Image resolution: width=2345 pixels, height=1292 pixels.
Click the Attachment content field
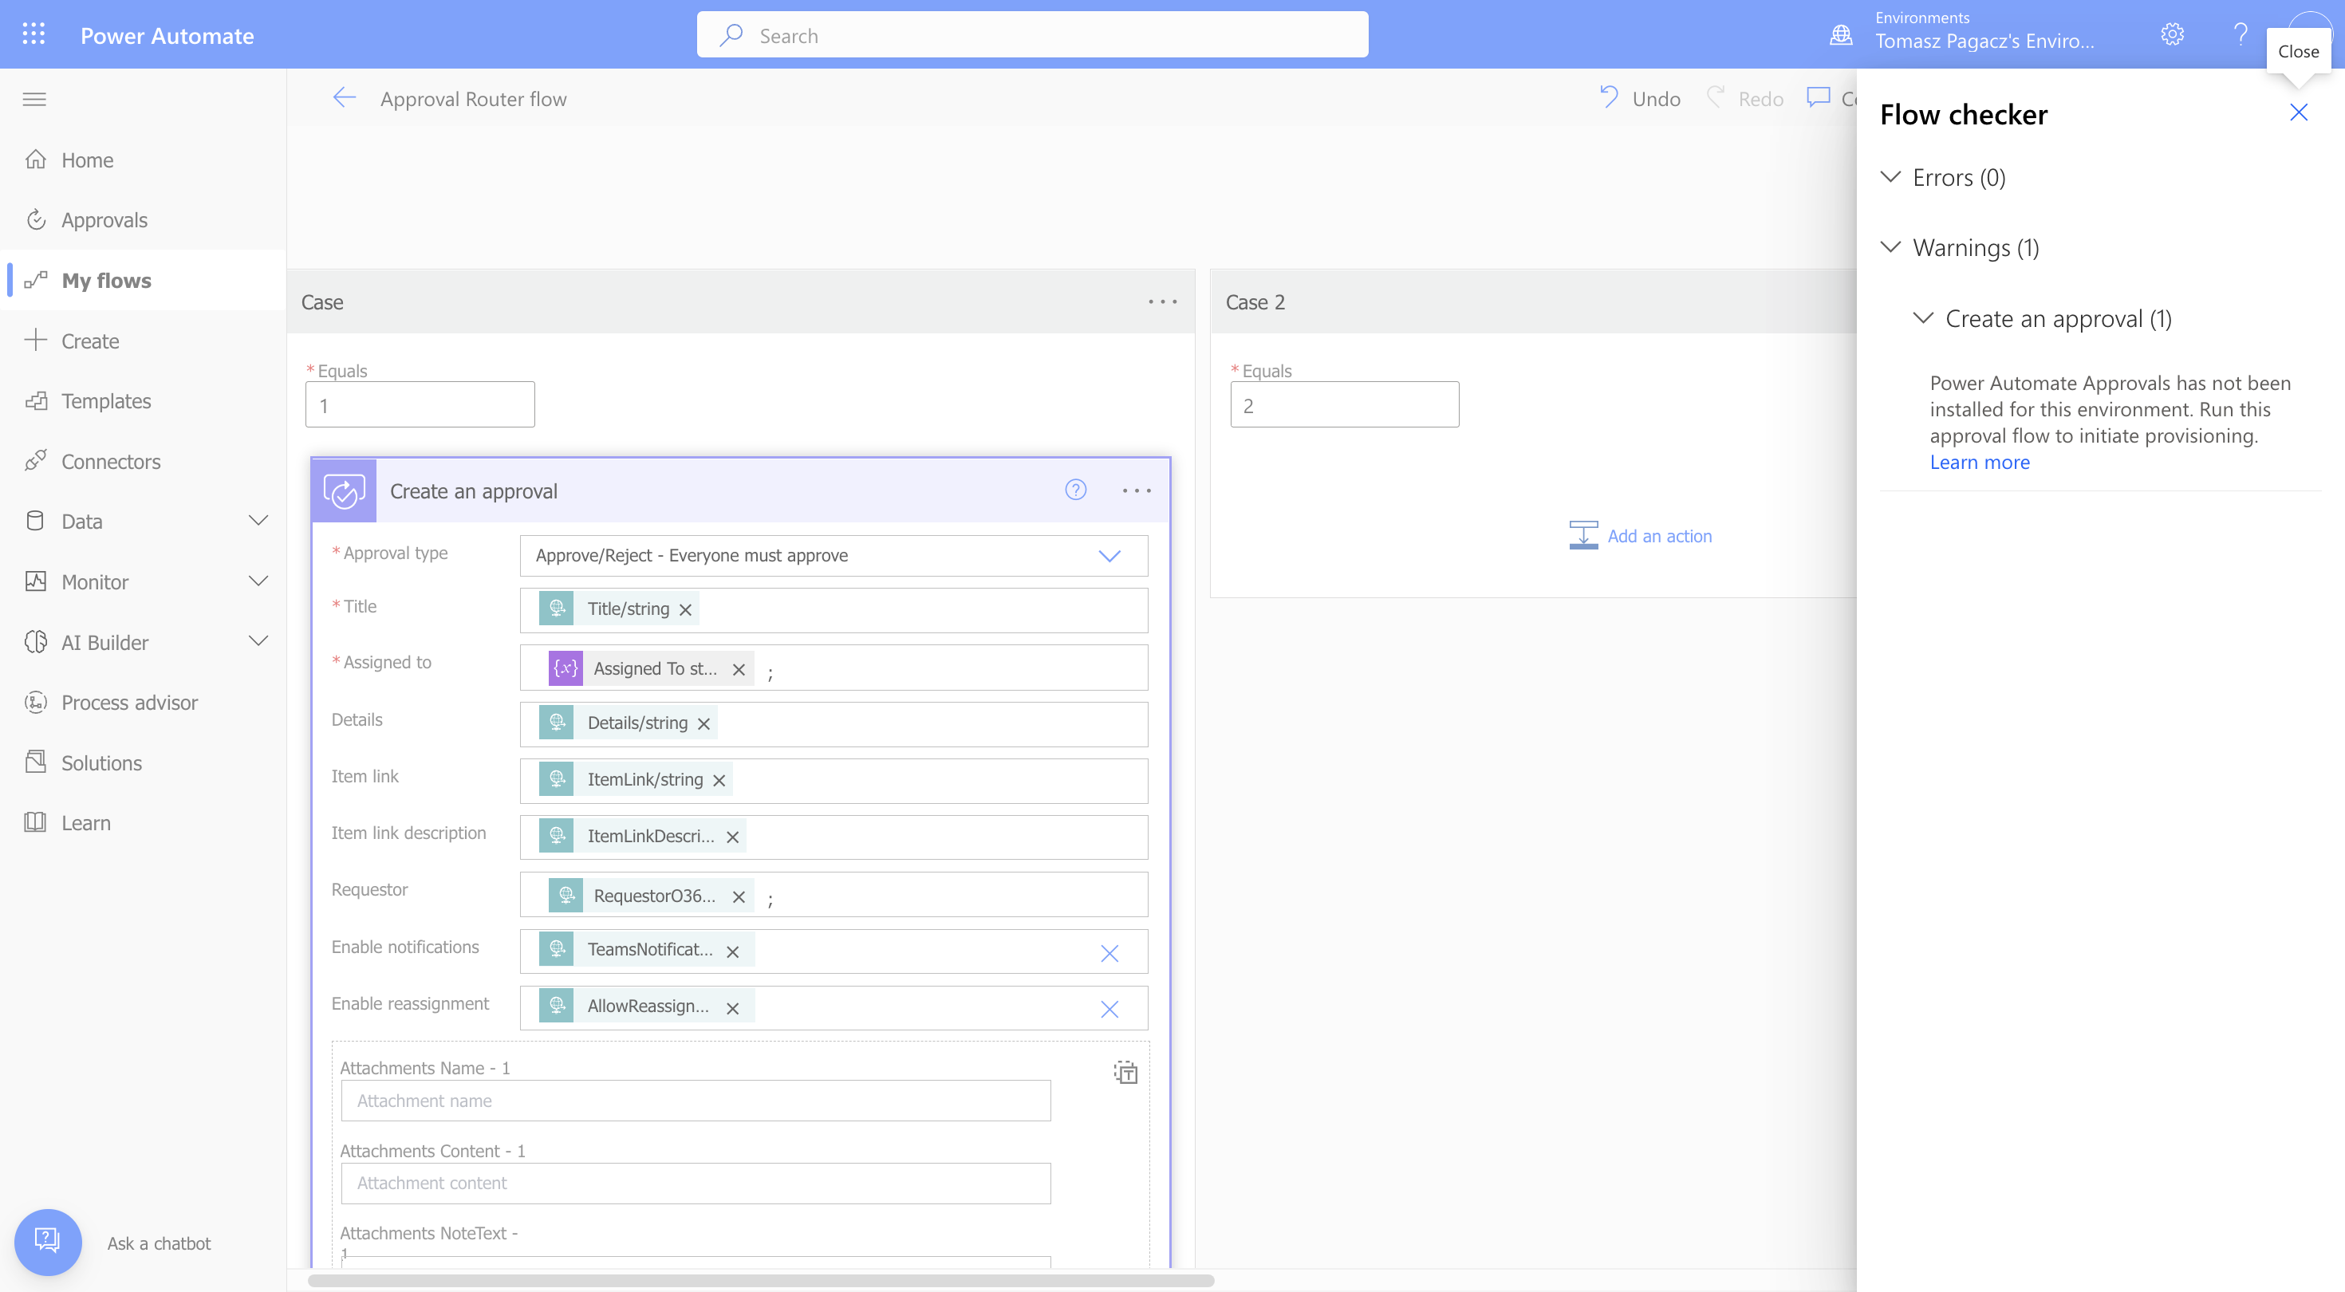pyautogui.click(x=696, y=1183)
